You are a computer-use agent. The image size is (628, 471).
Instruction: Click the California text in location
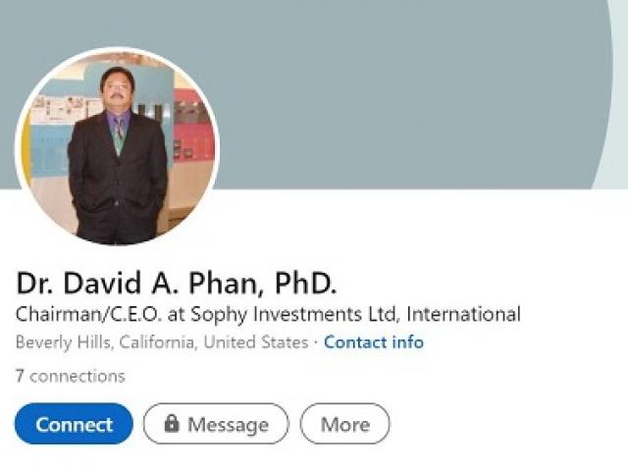point(158,342)
